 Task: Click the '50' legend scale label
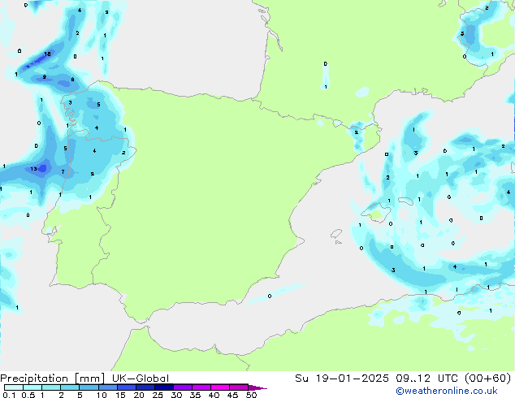pos(251,395)
